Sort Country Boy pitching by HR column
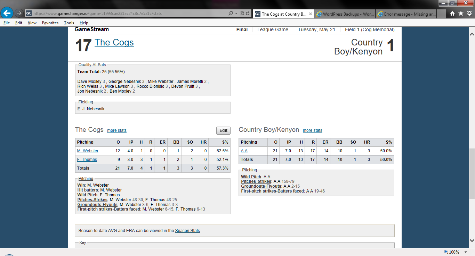The height and width of the screenshot is (256, 475). (x=367, y=142)
